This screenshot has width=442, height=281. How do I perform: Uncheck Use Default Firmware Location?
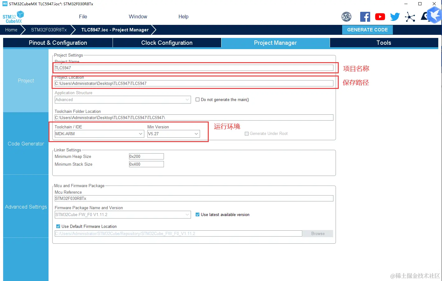coord(58,226)
